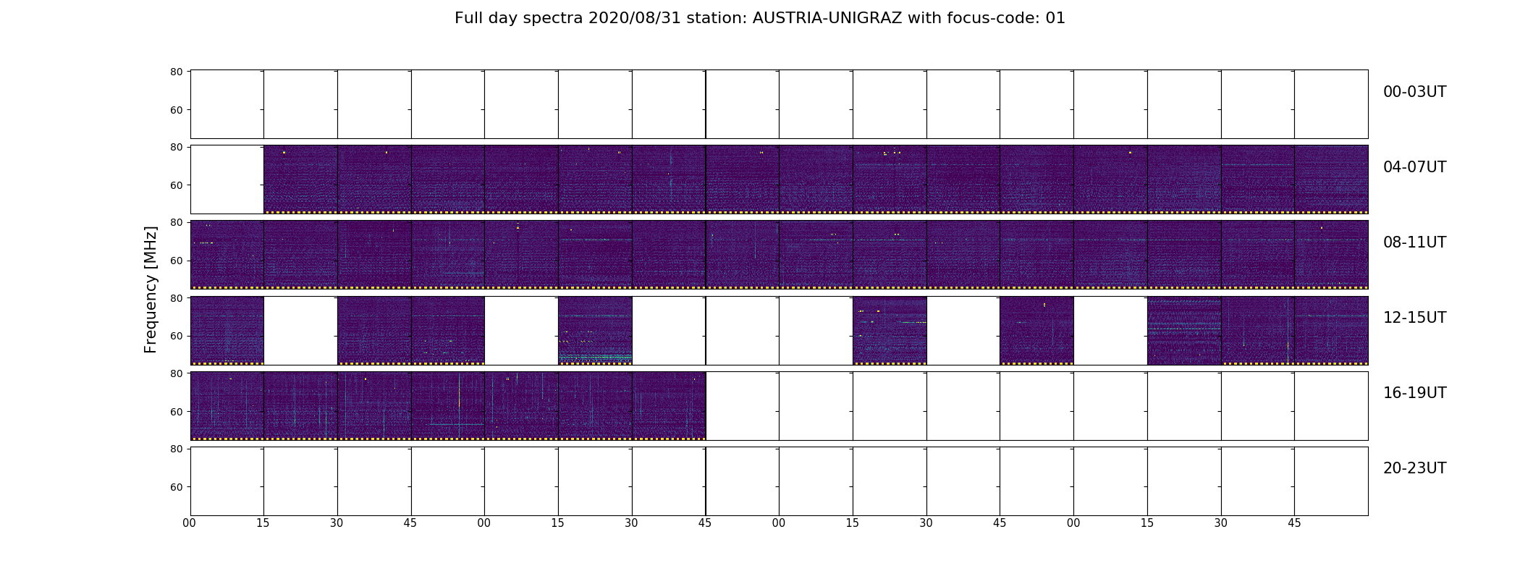This screenshot has width=1520, height=579.
Task: Click the '12-15UT' row label
Action: pyautogui.click(x=1414, y=318)
